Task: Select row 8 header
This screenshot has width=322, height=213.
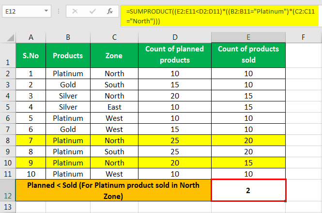Action: pos(8,141)
